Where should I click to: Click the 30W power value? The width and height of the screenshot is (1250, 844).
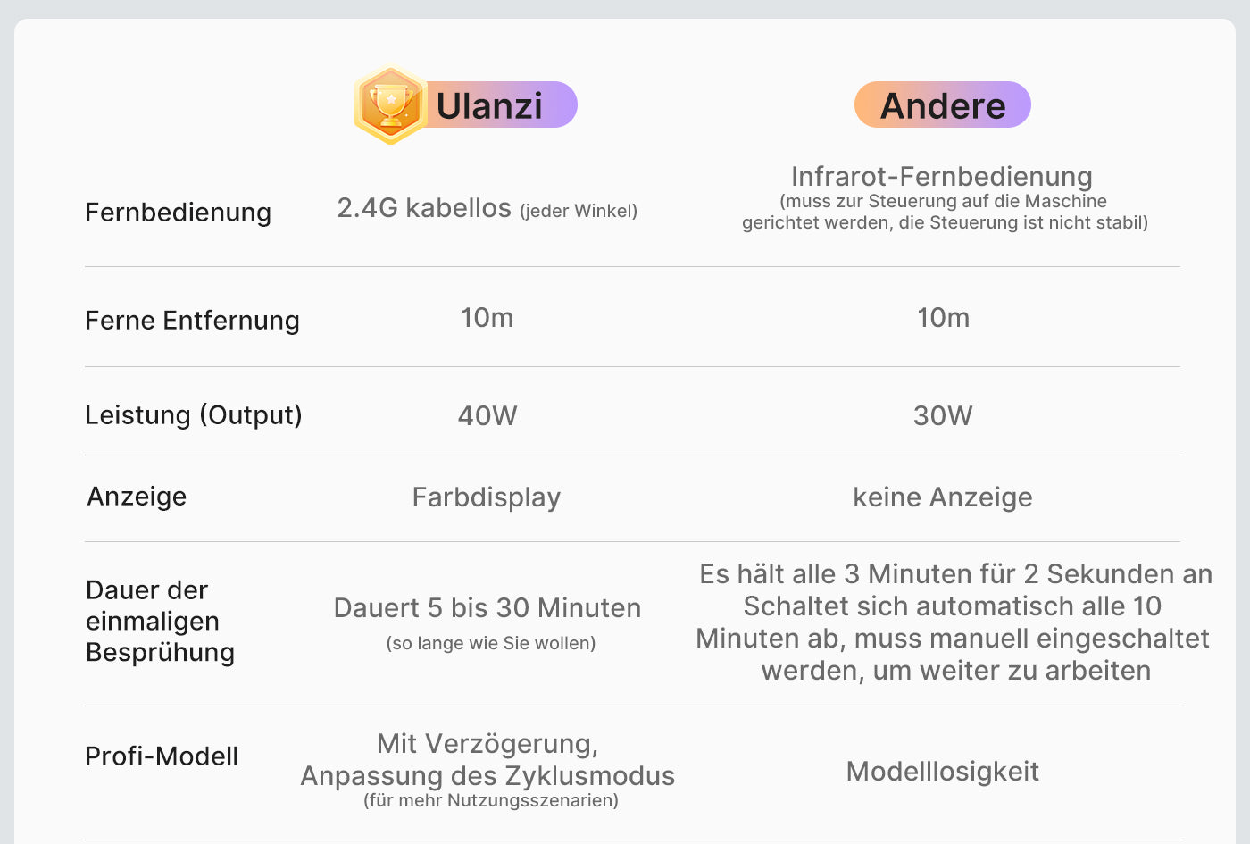click(x=943, y=415)
